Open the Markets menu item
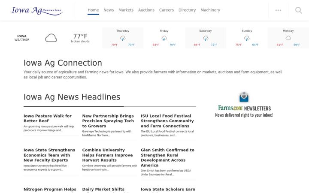This screenshot has width=309, height=193. click(126, 10)
